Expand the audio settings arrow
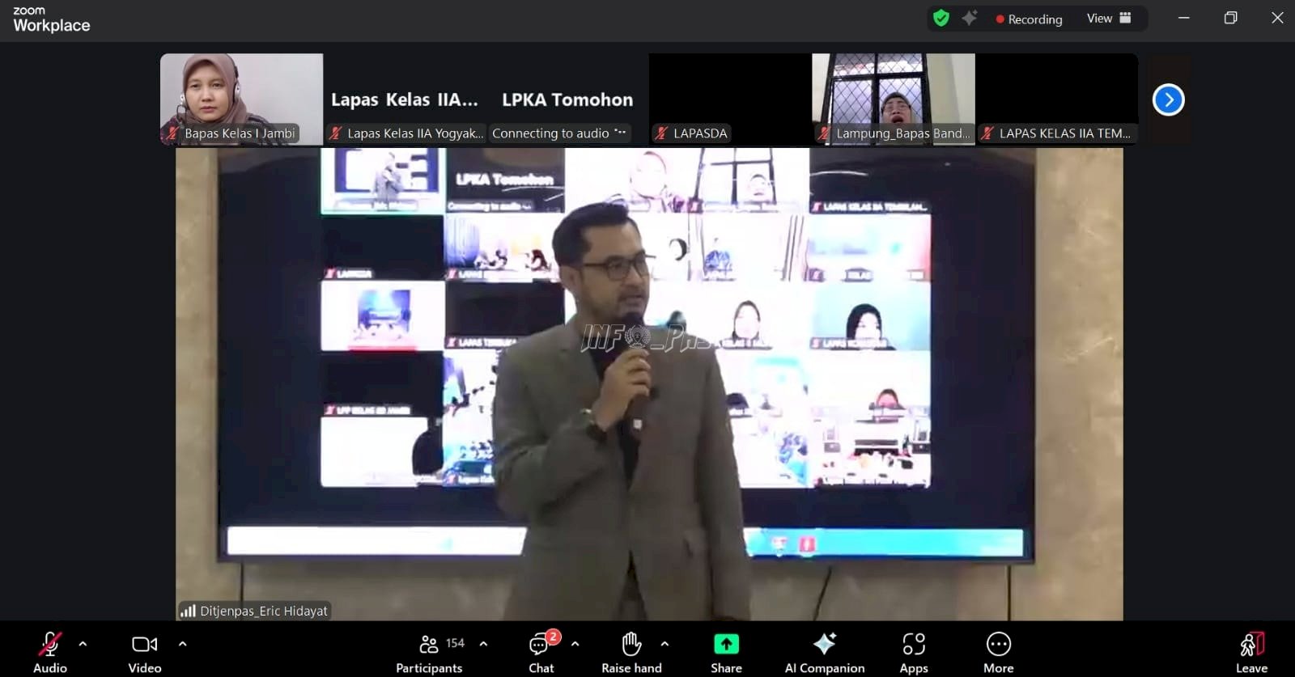The image size is (1295, 677). [x=83, y=644]
